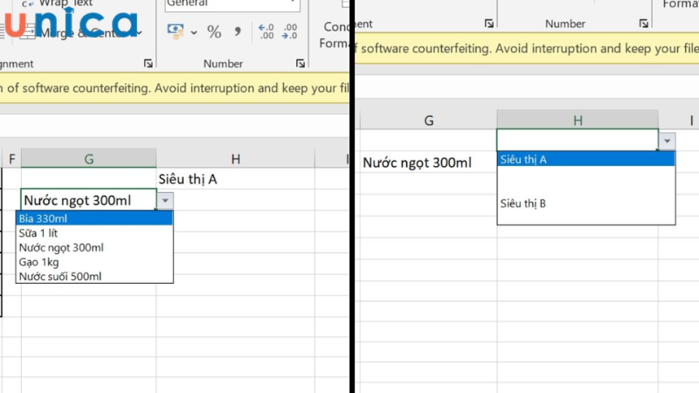
Task: Apply Percent Style to the cell
Action: pos(214,32)
